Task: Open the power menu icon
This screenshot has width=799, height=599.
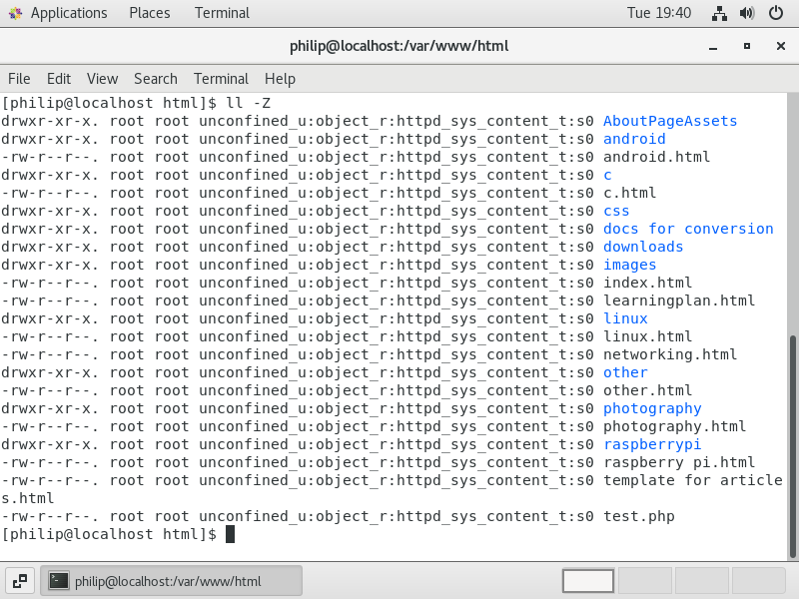Action: coord(776,13)
